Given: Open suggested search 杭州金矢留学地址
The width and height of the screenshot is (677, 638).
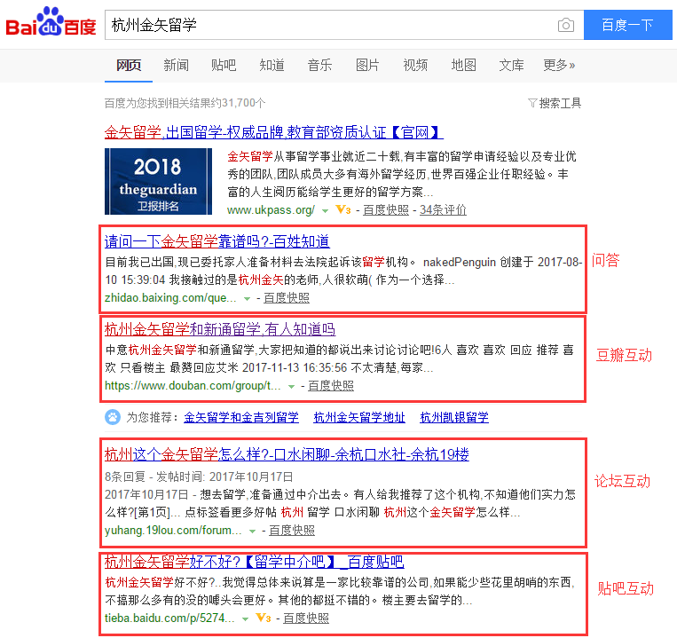Looking at the screenshot, I should point(359,417).
